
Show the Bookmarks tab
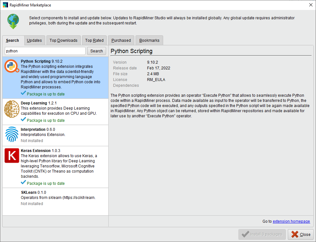coord(149,40)
